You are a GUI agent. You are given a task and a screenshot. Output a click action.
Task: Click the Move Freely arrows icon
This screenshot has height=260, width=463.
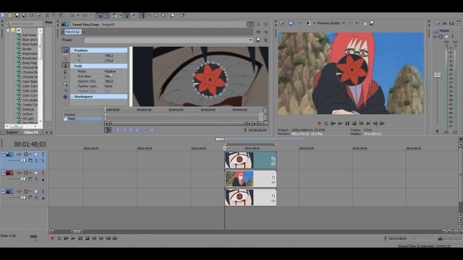click(66, 97)
